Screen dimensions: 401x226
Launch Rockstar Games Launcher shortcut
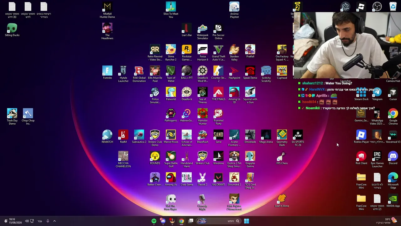[187, 53]
